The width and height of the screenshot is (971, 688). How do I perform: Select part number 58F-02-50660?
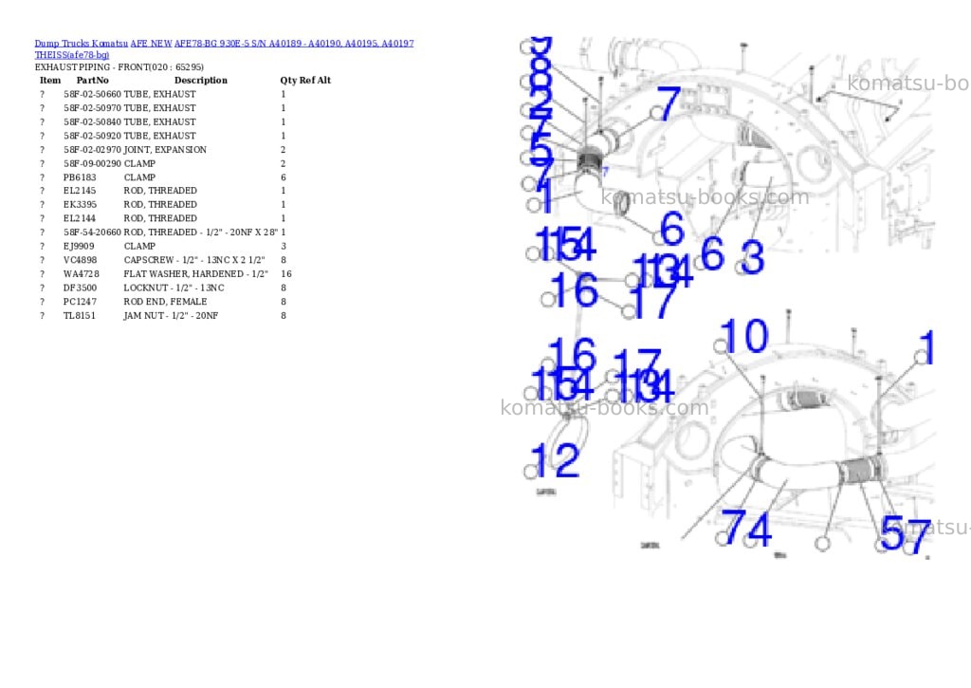[x=92, y=94]
